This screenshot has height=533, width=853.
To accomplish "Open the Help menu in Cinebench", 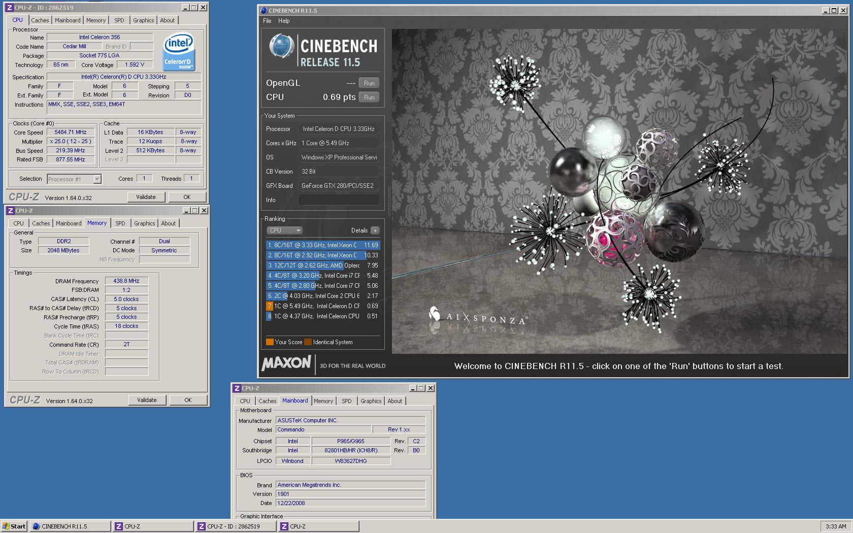I will [x=284, y=21].
